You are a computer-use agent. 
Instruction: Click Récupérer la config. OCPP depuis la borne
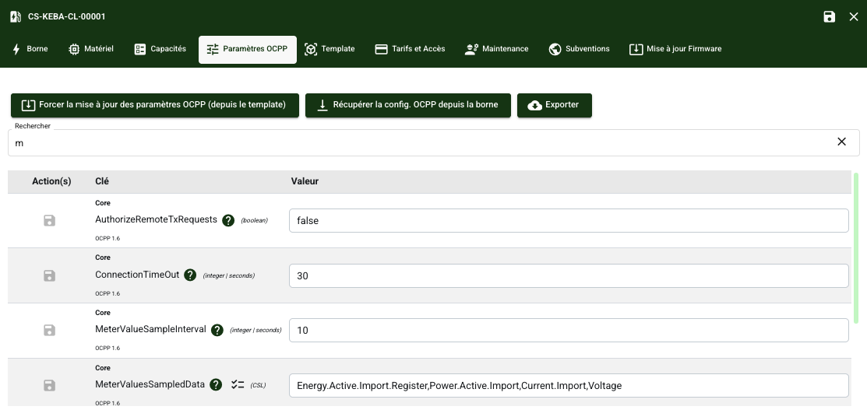[x=407, y=105]
